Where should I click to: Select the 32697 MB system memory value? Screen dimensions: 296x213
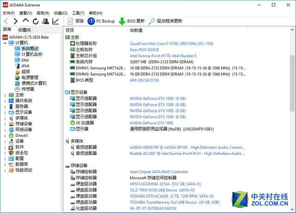tap(161, 62)
